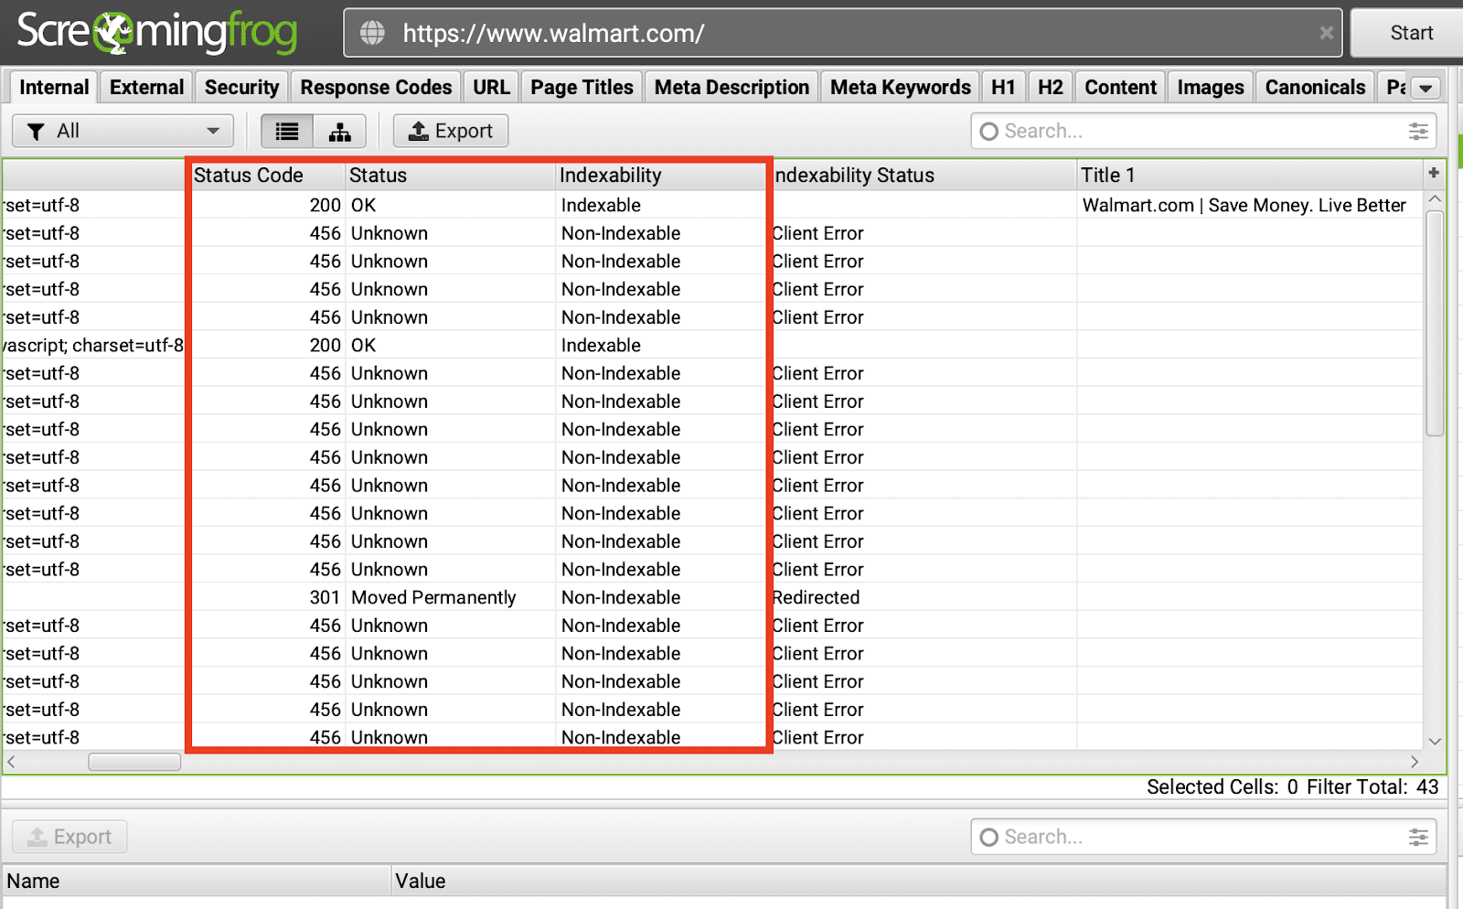Image resolution: width=1463 pixels, height=909 pixels.
Task: Click the scroll down arrow
Action: point(1435,741)
